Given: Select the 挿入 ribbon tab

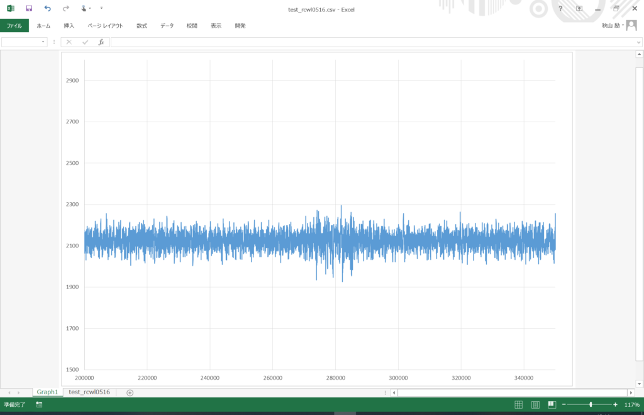Looking at the screenshot, I should pos(69,26).
